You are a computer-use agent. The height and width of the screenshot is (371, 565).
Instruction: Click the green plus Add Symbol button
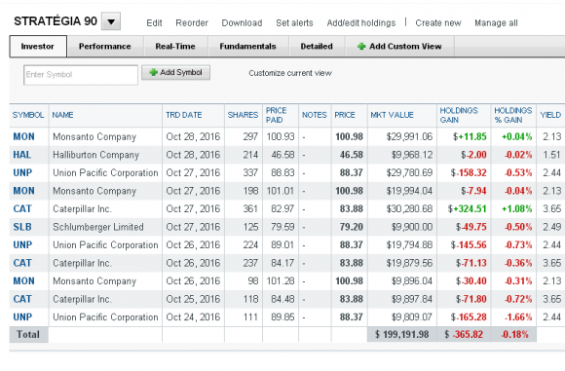pos(176,72)
